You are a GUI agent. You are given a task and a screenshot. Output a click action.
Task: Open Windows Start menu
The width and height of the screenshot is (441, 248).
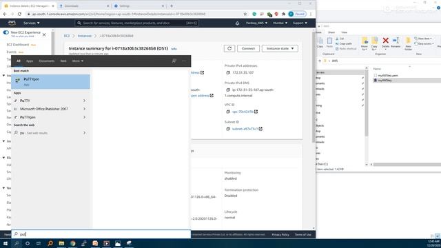click(x=6, y=243)
